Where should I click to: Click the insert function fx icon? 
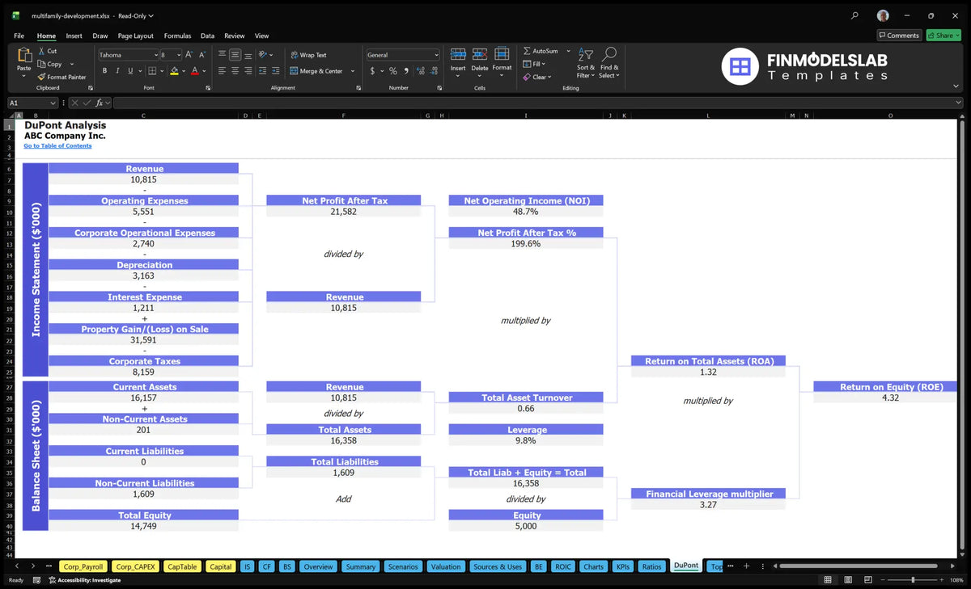tap(99, 103)
